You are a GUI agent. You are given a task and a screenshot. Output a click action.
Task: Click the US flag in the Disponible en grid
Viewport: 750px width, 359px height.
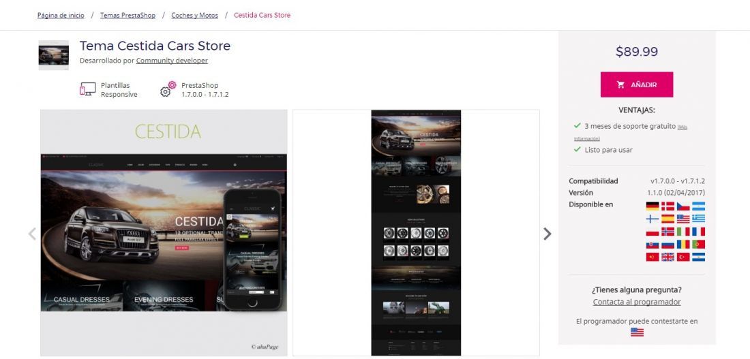[x=683, y=219]
